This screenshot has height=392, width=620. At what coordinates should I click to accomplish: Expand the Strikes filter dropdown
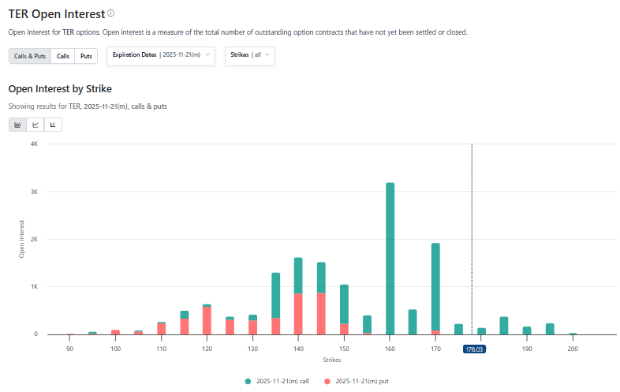click(x=250, y=55)
